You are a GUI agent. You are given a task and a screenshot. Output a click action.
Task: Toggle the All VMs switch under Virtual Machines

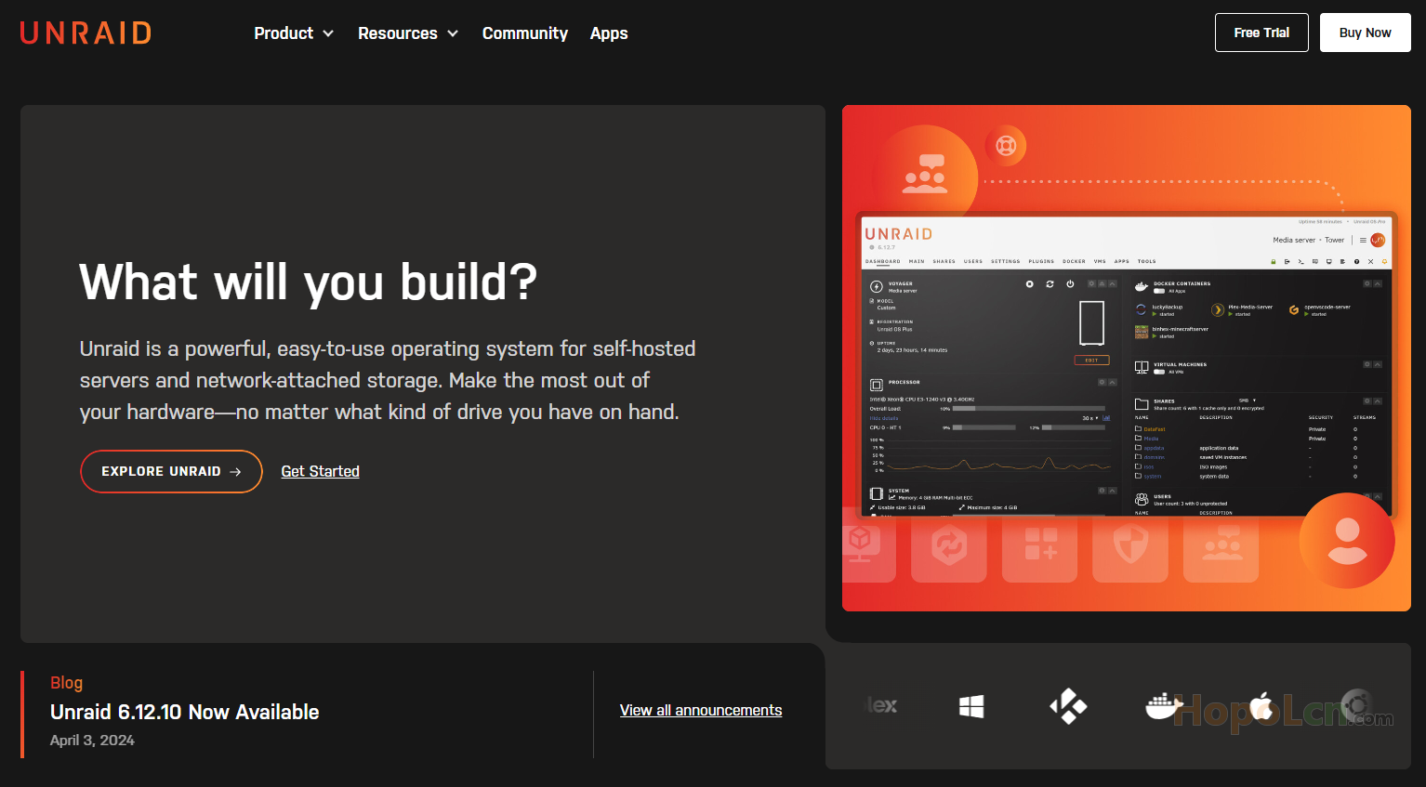point(1159,372)
